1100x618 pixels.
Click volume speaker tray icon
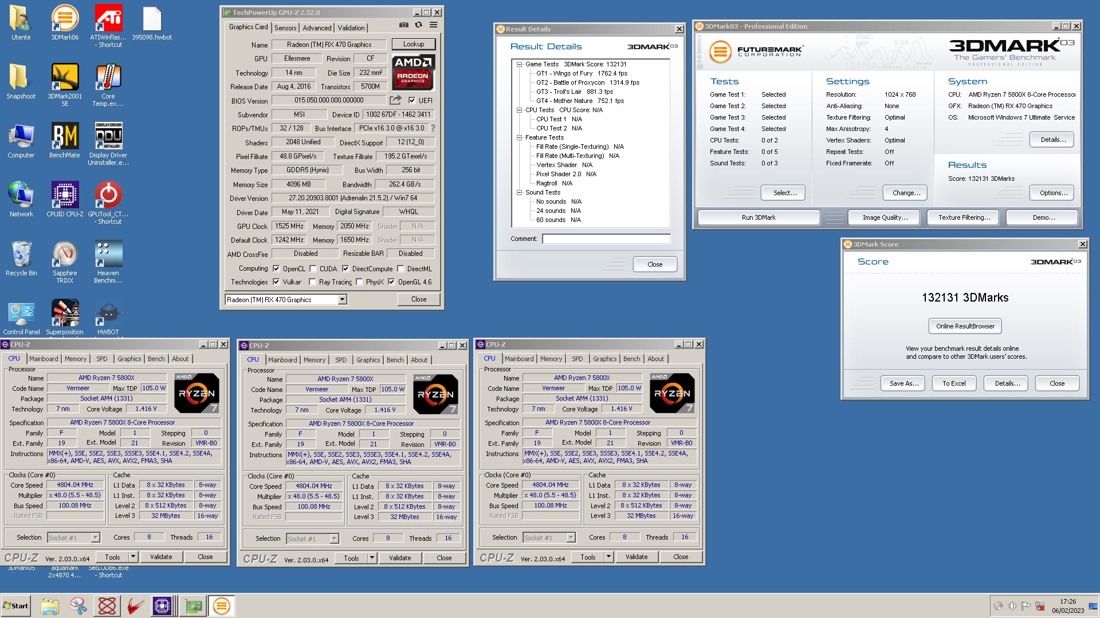(x=1012, y=606)
